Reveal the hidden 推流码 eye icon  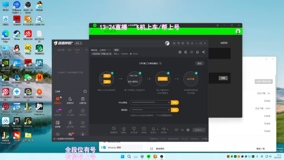pos(169,110)
